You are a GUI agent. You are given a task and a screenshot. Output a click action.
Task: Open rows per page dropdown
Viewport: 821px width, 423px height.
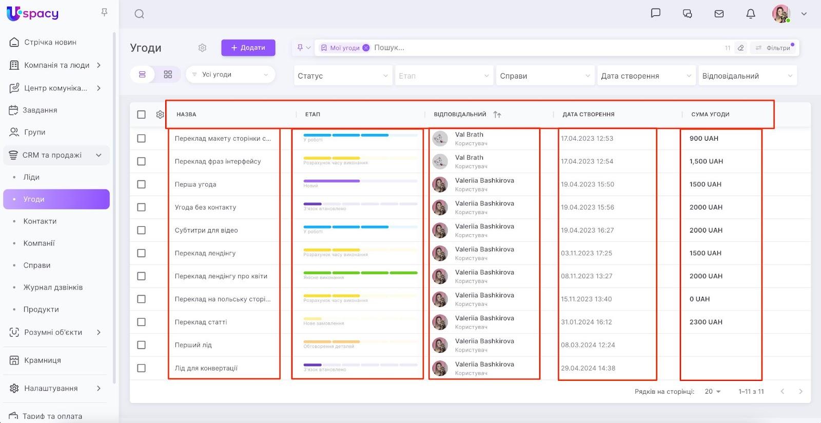coord(712,391)
